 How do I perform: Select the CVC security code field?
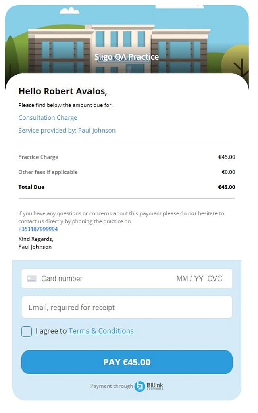215,279
